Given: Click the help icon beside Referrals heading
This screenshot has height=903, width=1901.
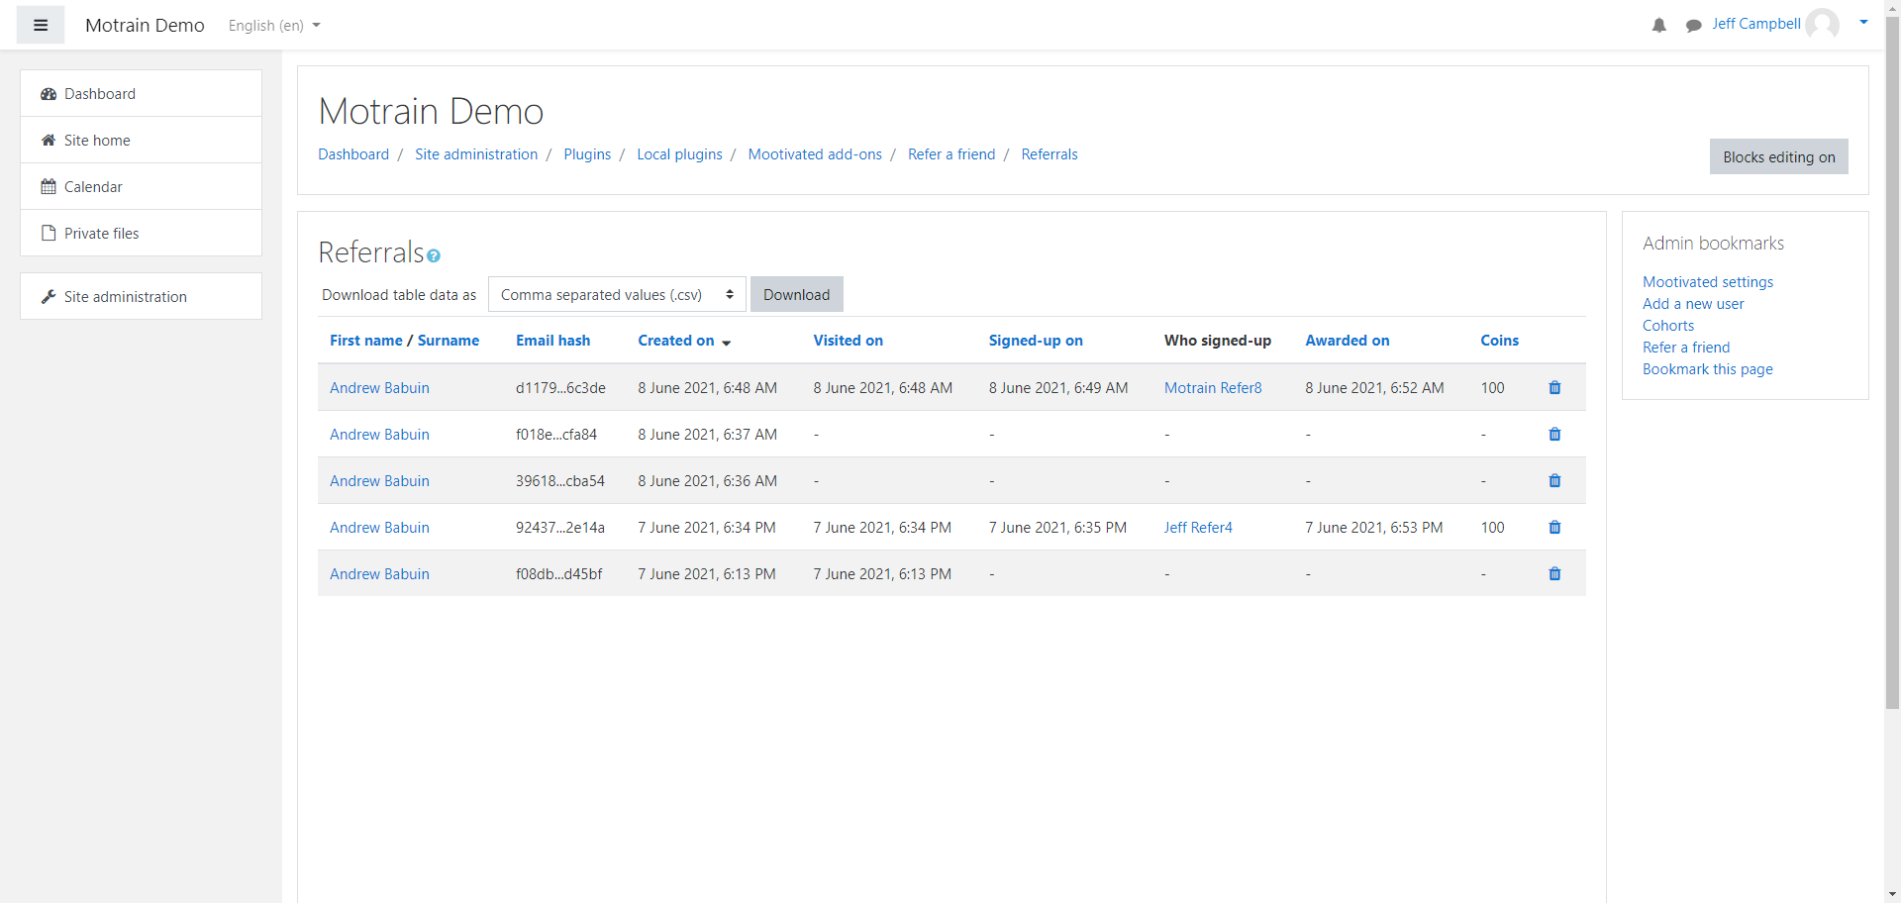Looking at the screenshot, I should click(x=434, y=255).
